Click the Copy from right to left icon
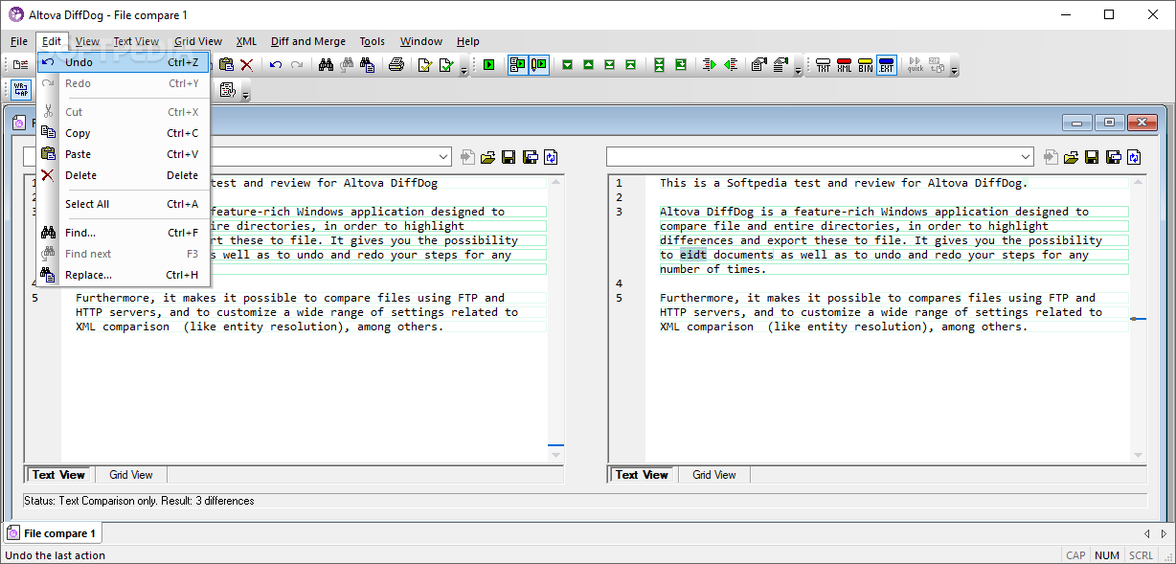The height and width of the screenshot is (564, 1176). pos(731,64)
